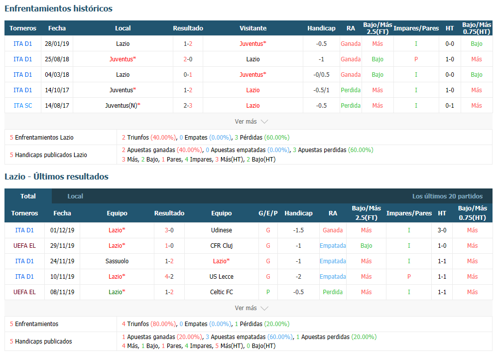Select the Total tab

pyautogui.click(x=28, y=196)
